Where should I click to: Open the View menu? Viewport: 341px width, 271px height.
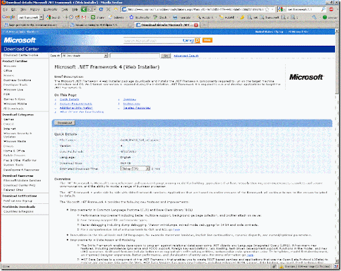tap(23, 9)
